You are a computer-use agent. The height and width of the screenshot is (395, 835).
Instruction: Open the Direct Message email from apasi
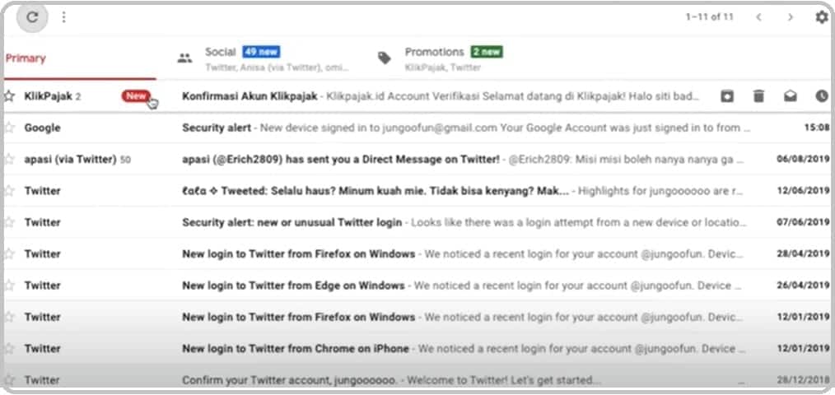click(417, 159)
